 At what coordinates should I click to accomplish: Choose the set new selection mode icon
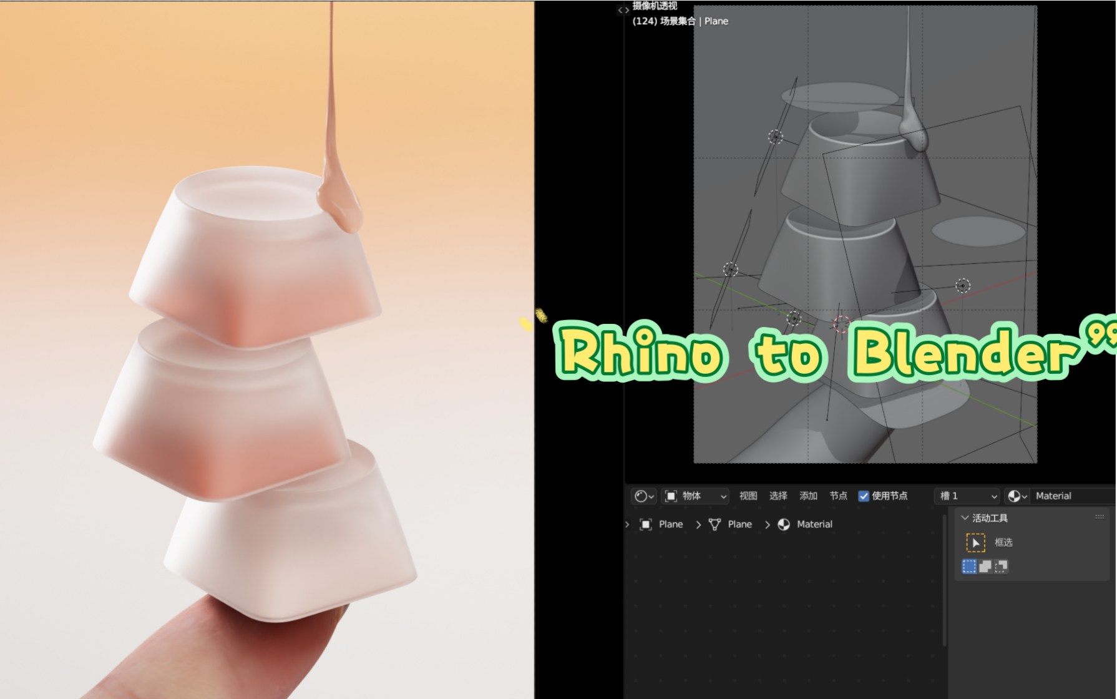click(x=969, y=566)
